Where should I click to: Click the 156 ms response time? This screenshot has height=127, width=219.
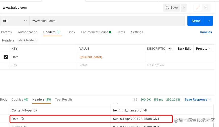[x=158, y=100]
